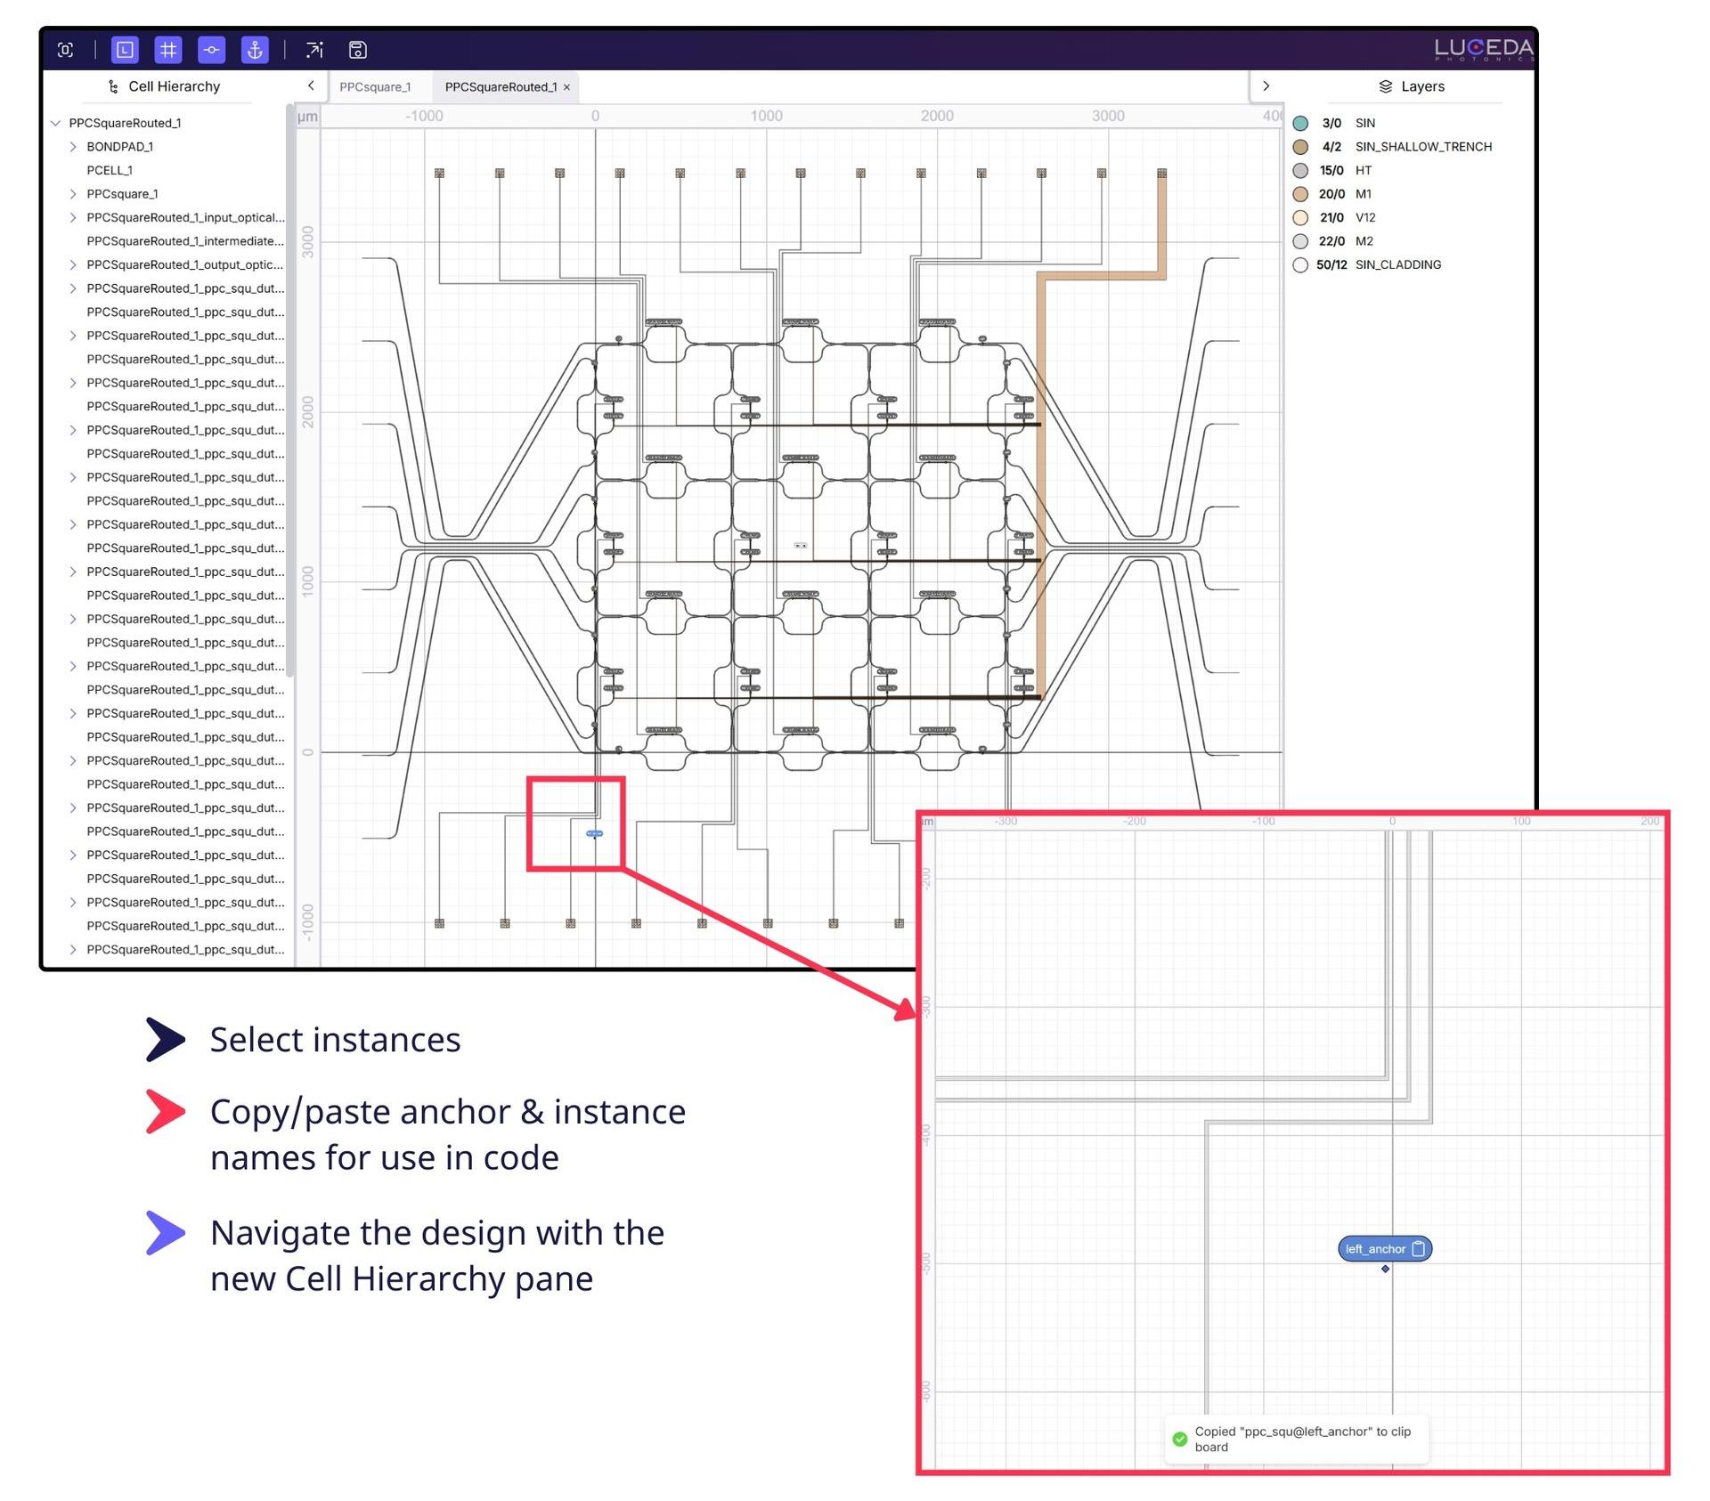The image size is (1710, 1501).
Task: Select PCELL_1 in the cell hierarchy
Action: pyautogui.click(x=110, y=170)
